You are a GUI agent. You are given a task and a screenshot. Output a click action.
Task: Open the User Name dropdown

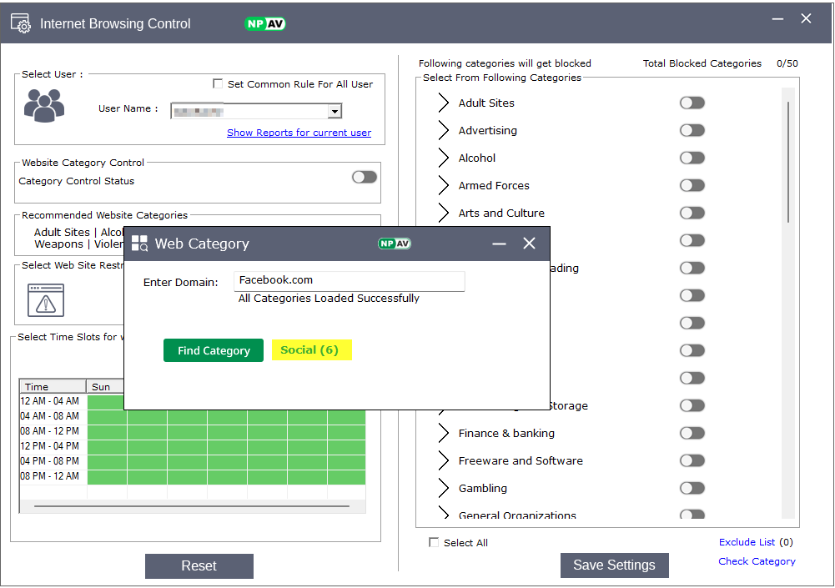coord(335,111)
